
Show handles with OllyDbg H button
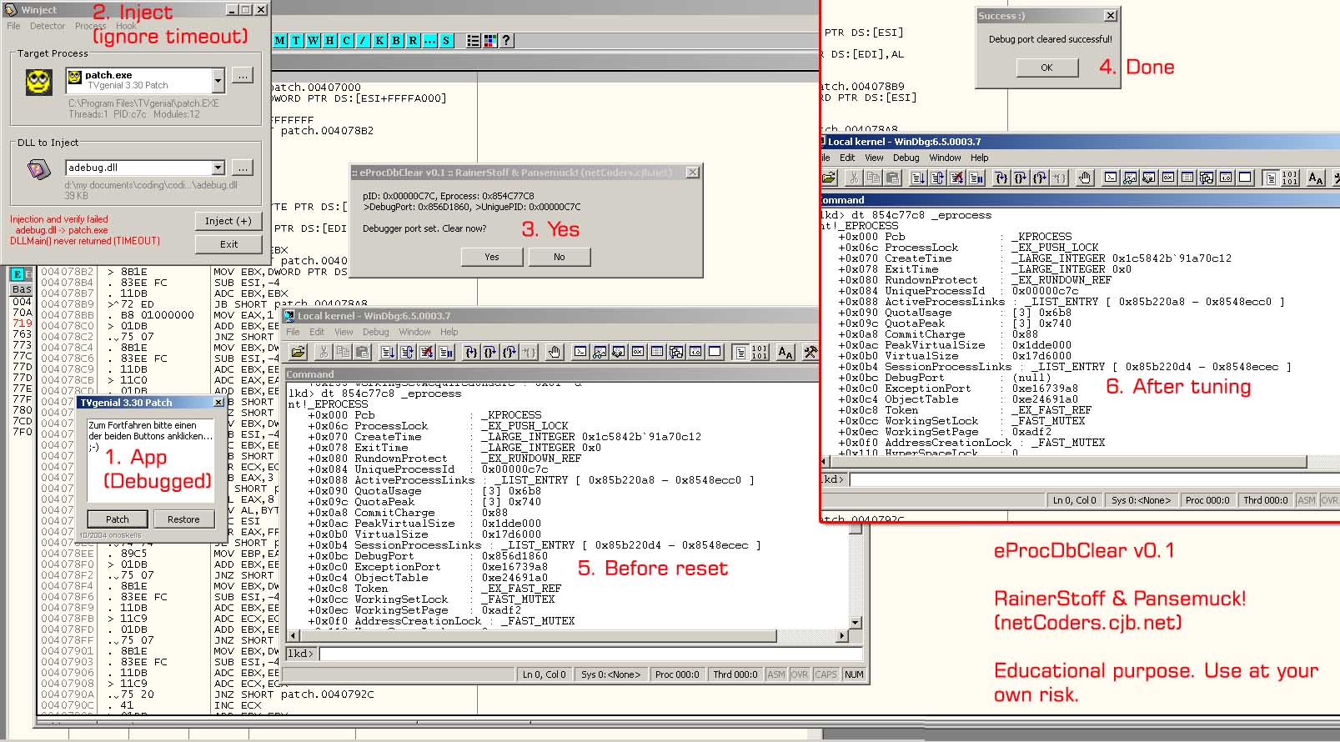(x=329, y=40)
